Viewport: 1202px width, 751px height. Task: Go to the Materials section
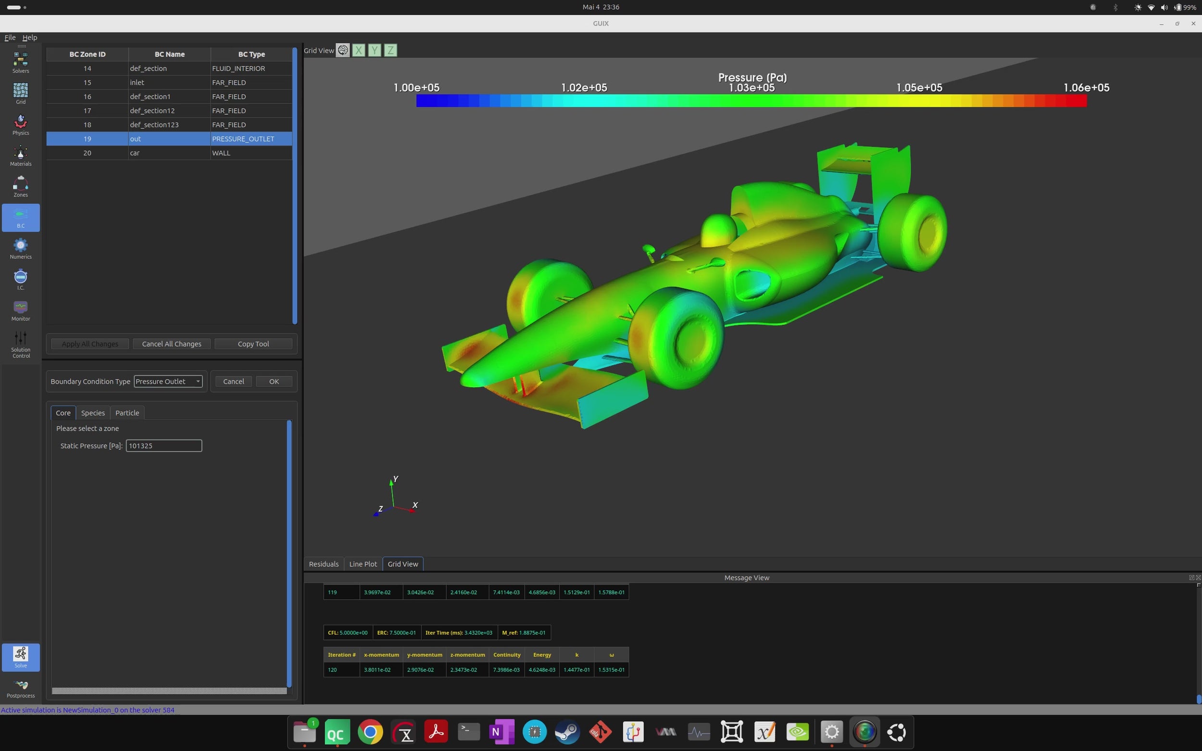[20, 155]
